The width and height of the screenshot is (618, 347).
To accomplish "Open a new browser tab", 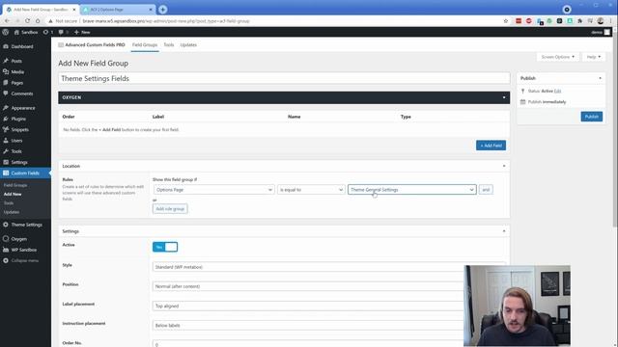I will 163,10.
